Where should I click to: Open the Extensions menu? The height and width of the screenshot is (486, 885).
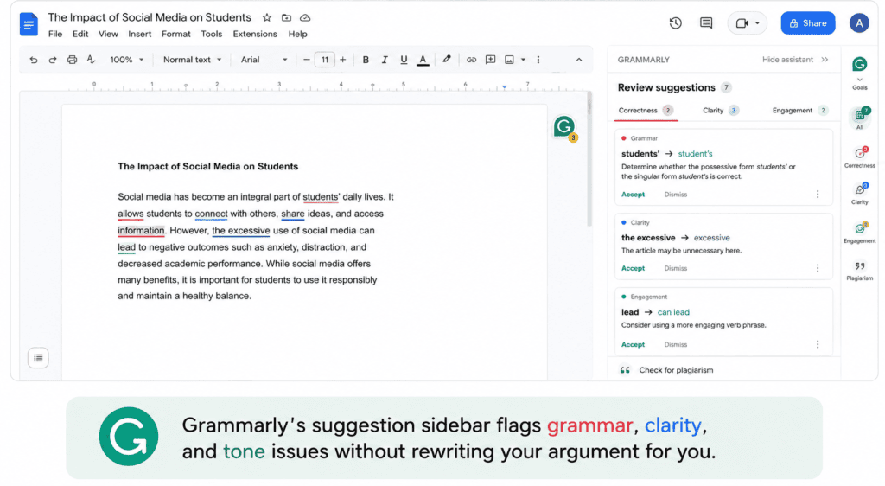pyautogui.click(x=255, y=34)
